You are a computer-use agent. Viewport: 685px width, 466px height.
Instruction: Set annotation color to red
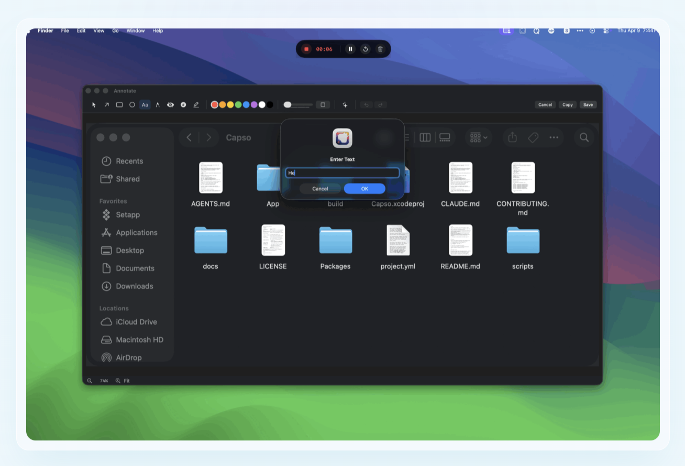(215, 105)
